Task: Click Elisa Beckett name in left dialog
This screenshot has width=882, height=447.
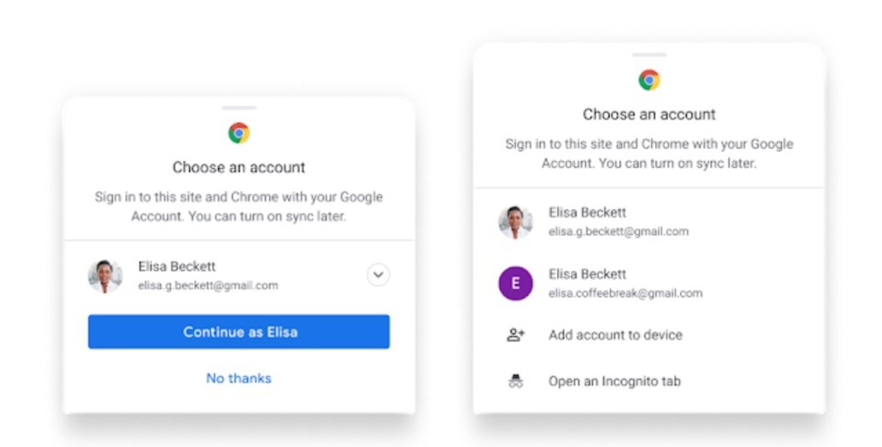Action: coord(177,266)
